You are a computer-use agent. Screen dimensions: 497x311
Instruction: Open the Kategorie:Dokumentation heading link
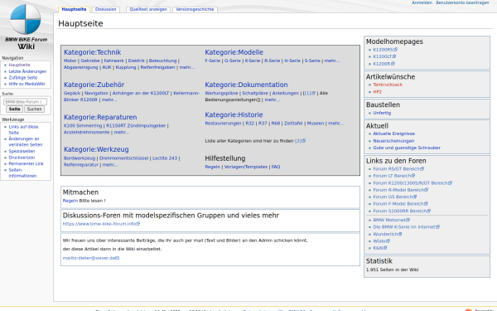tap(246, 85)
